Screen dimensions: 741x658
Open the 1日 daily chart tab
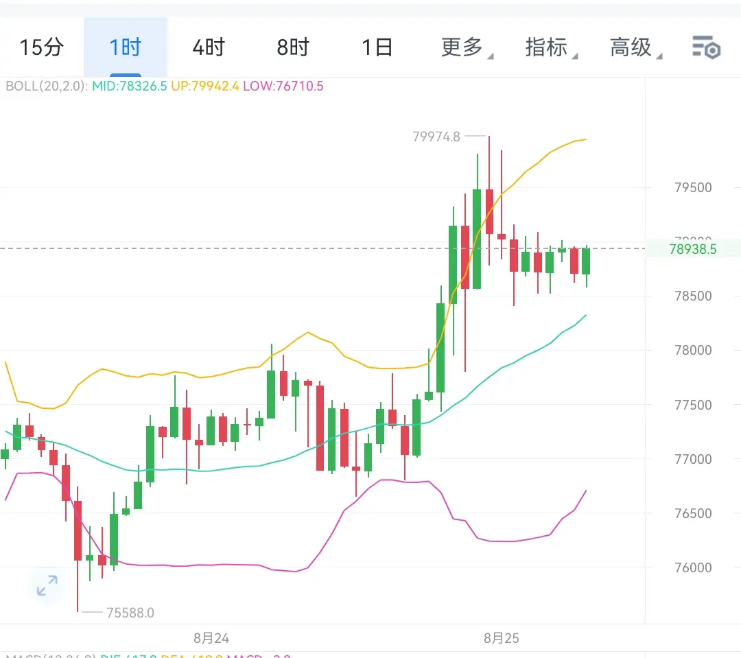[x=377, y=47]
